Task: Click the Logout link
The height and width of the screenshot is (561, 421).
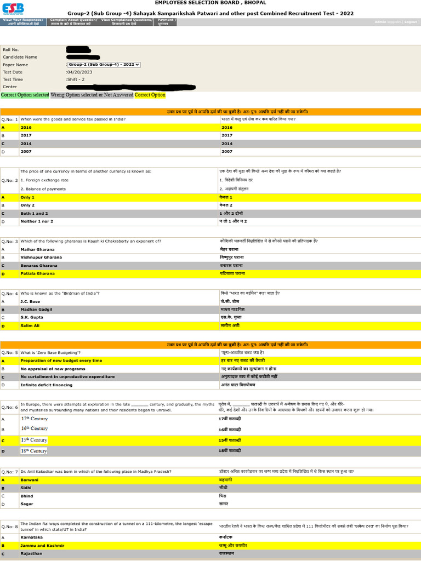Action: click(x=411, y=22)
